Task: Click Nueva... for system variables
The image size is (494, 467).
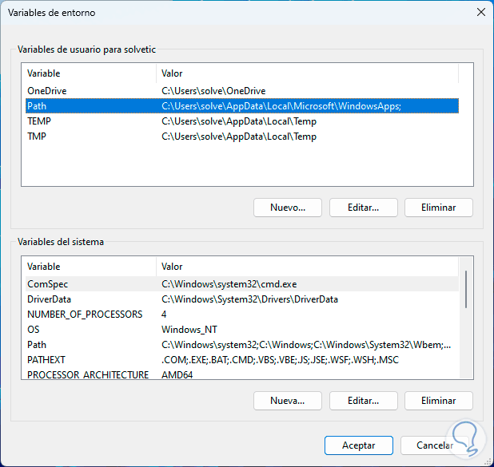Action: (x=288, y=401)
